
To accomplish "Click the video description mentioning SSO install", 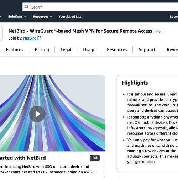I will click(48, 169).
